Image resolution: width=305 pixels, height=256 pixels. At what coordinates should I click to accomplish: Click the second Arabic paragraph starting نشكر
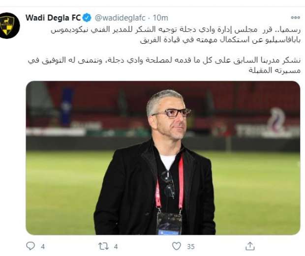tap(164, 65)
